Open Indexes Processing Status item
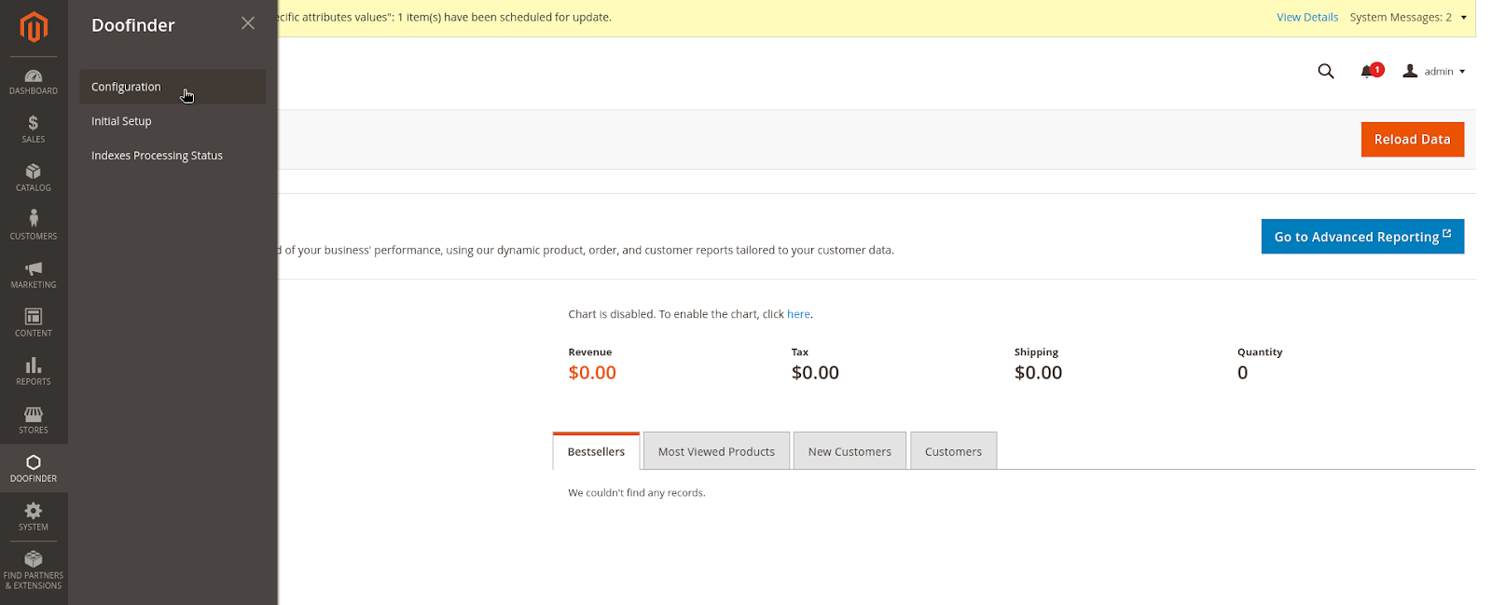Viewport: 1492px width, 605px height. 173,156
